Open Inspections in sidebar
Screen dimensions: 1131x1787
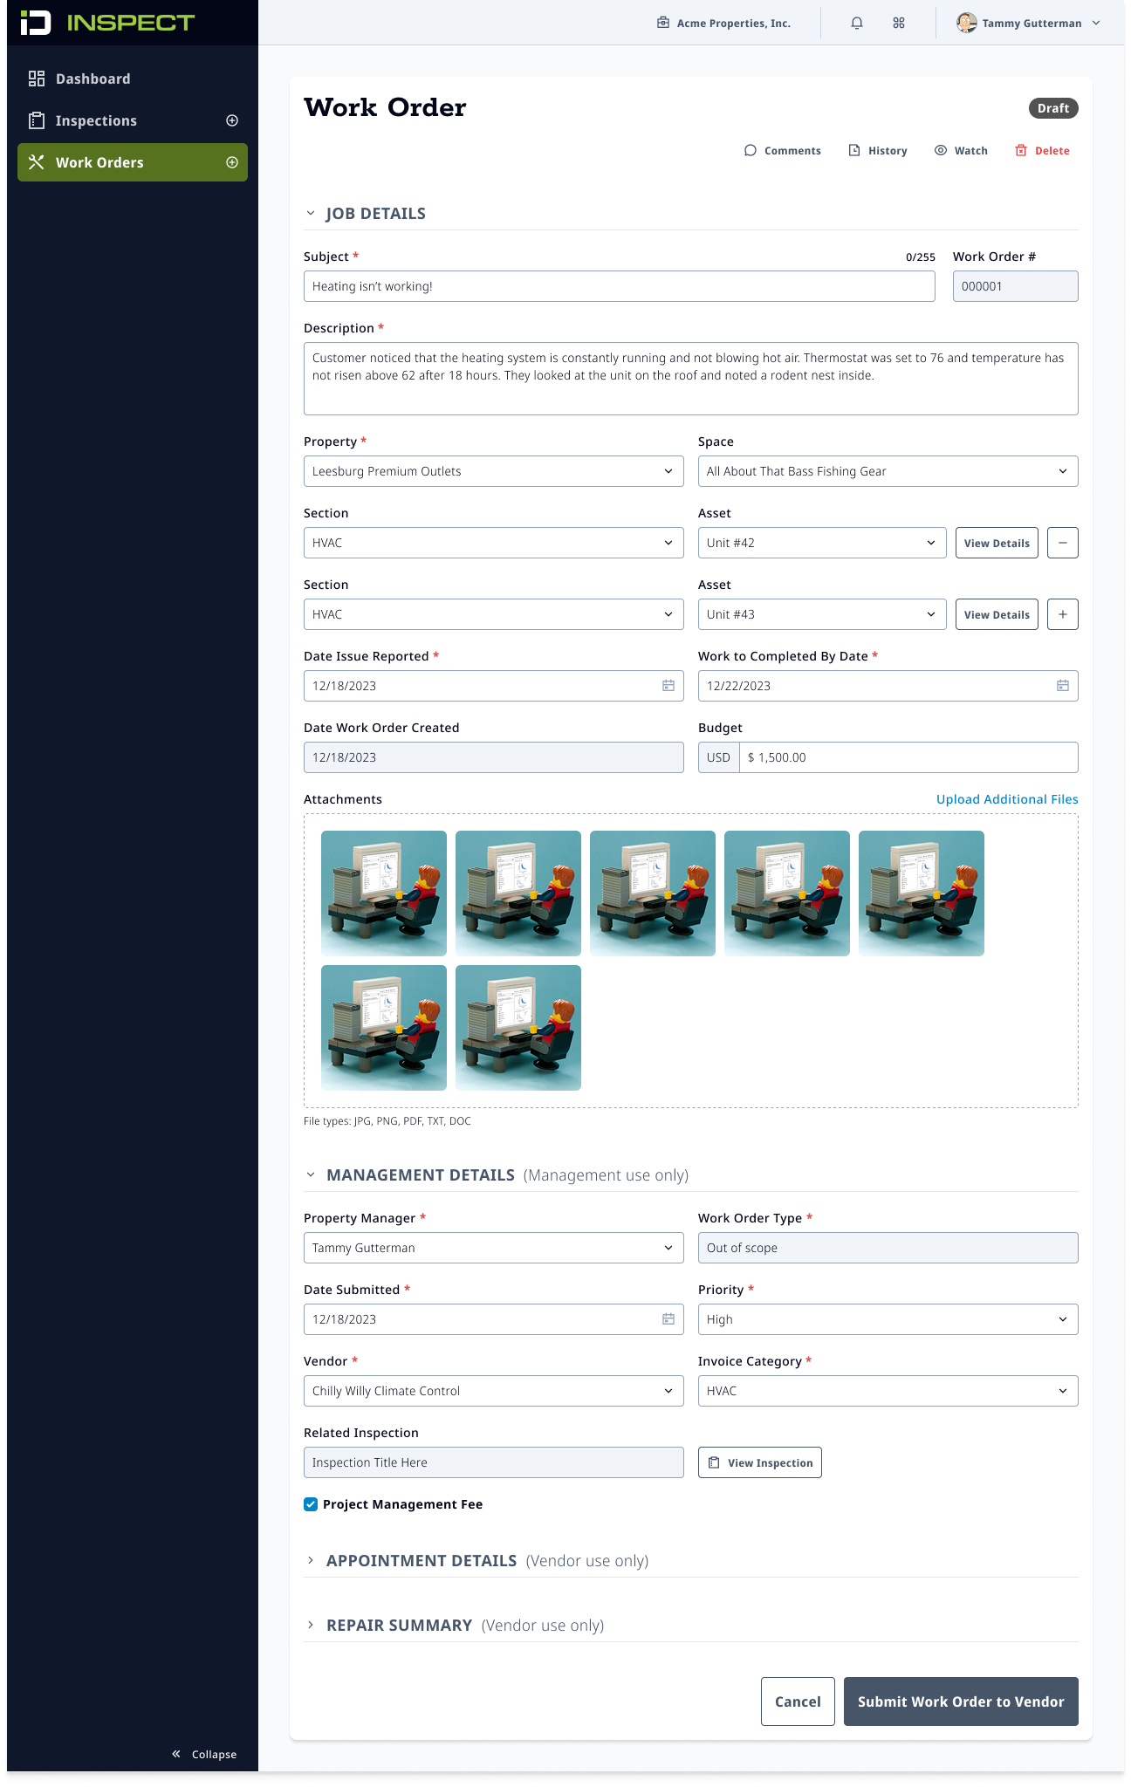tap(133, 120)
